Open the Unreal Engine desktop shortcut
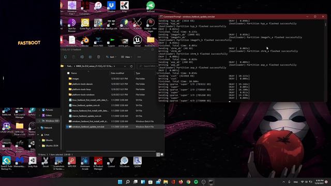The height and width of the screenshot is (186, 331). click(x=138, y=41)
